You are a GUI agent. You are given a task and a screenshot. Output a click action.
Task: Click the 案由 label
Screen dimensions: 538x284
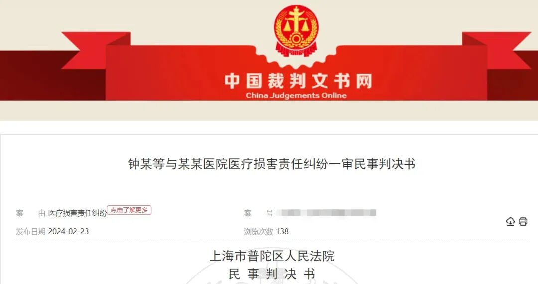coord(30,213)
